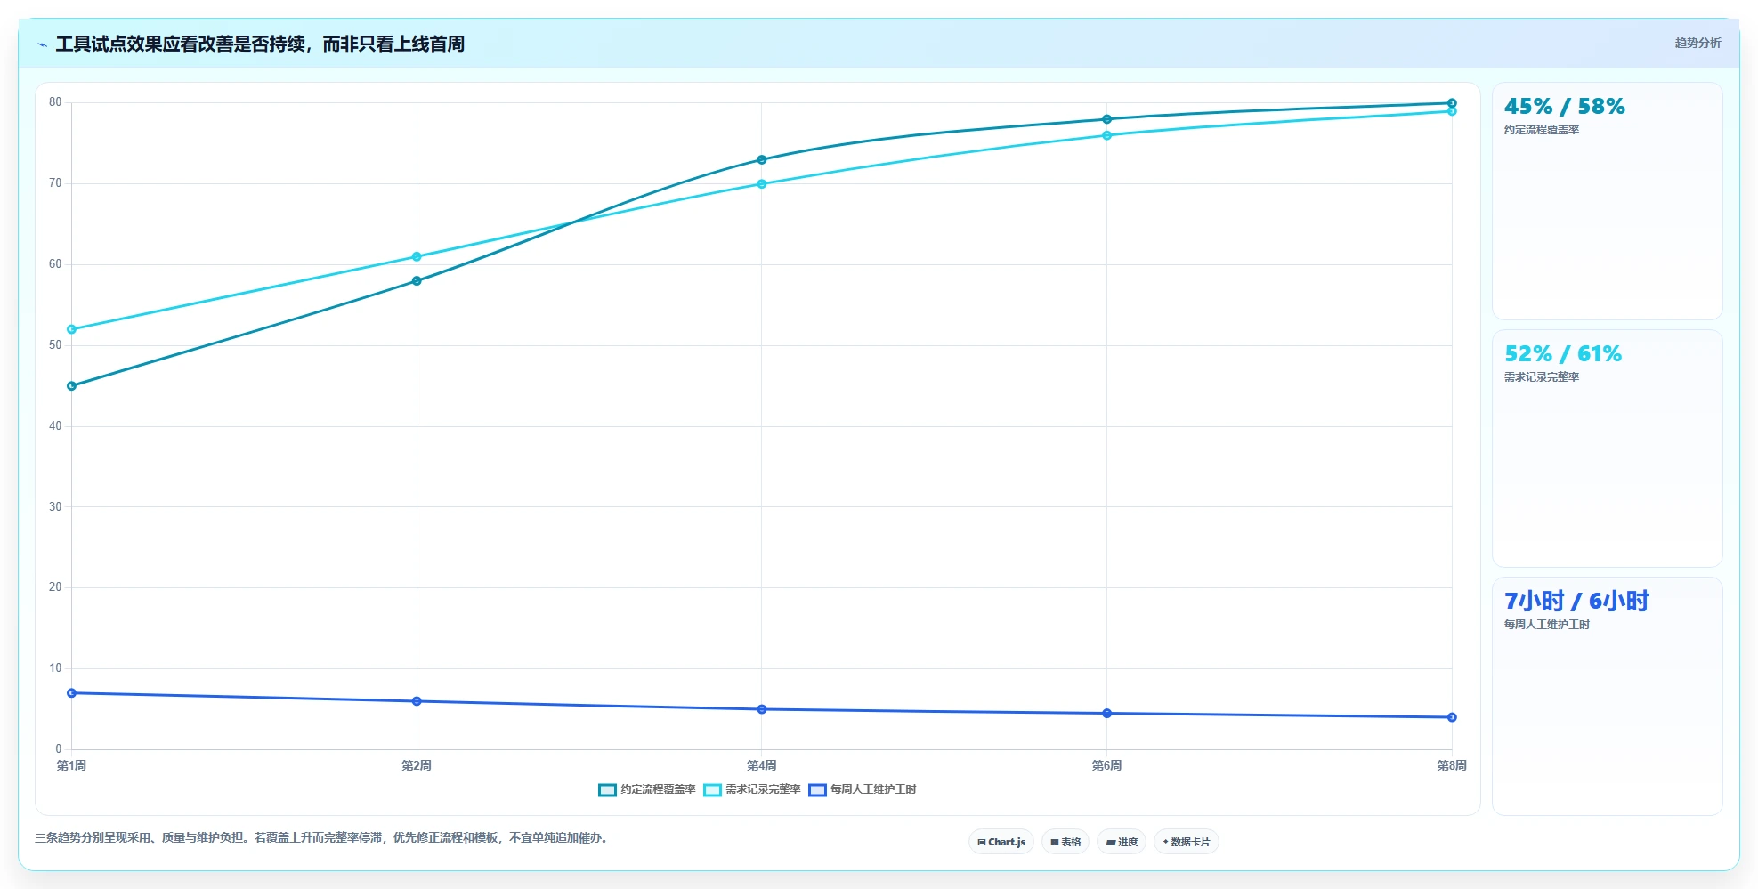The image size is (1758, 889).
Task: Select the 表格 tag chip
Action: [1065, 842]
